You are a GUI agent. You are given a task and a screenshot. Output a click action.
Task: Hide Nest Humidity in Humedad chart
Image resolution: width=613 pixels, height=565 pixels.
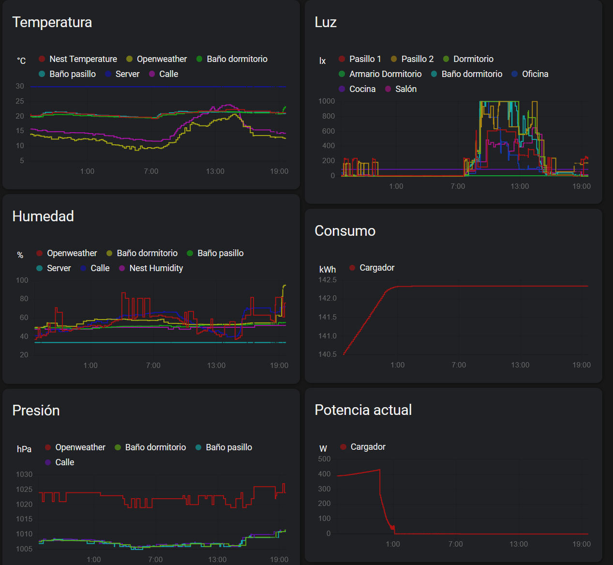coord(151,268)
